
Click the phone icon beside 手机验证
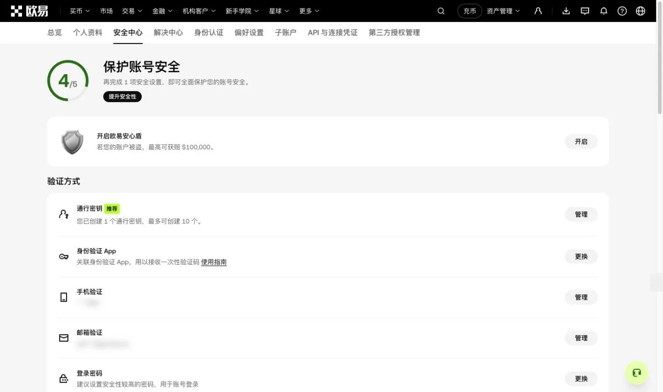[x=64, y=297]
